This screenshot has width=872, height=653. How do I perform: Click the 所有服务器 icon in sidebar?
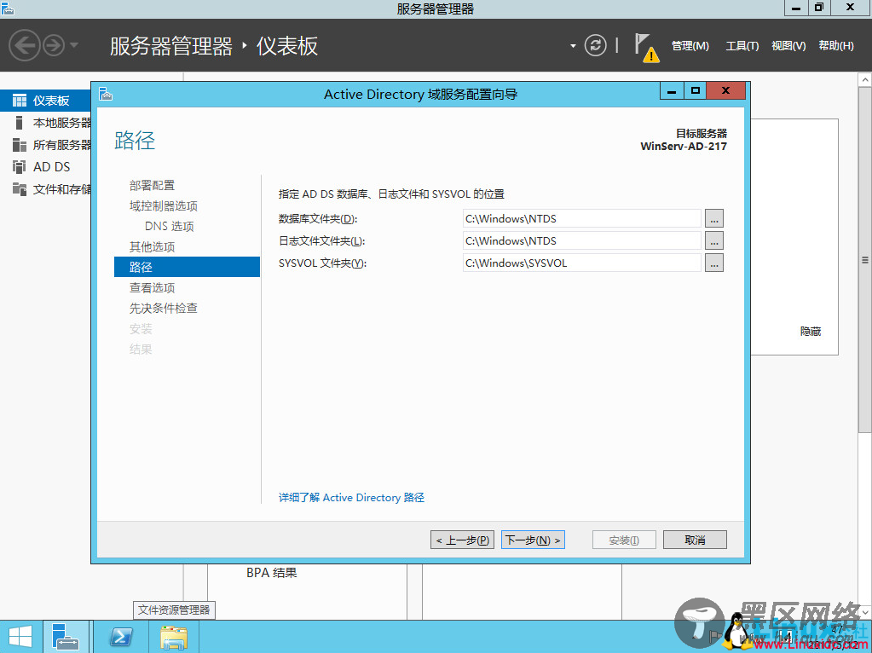(x=20, y=145)
